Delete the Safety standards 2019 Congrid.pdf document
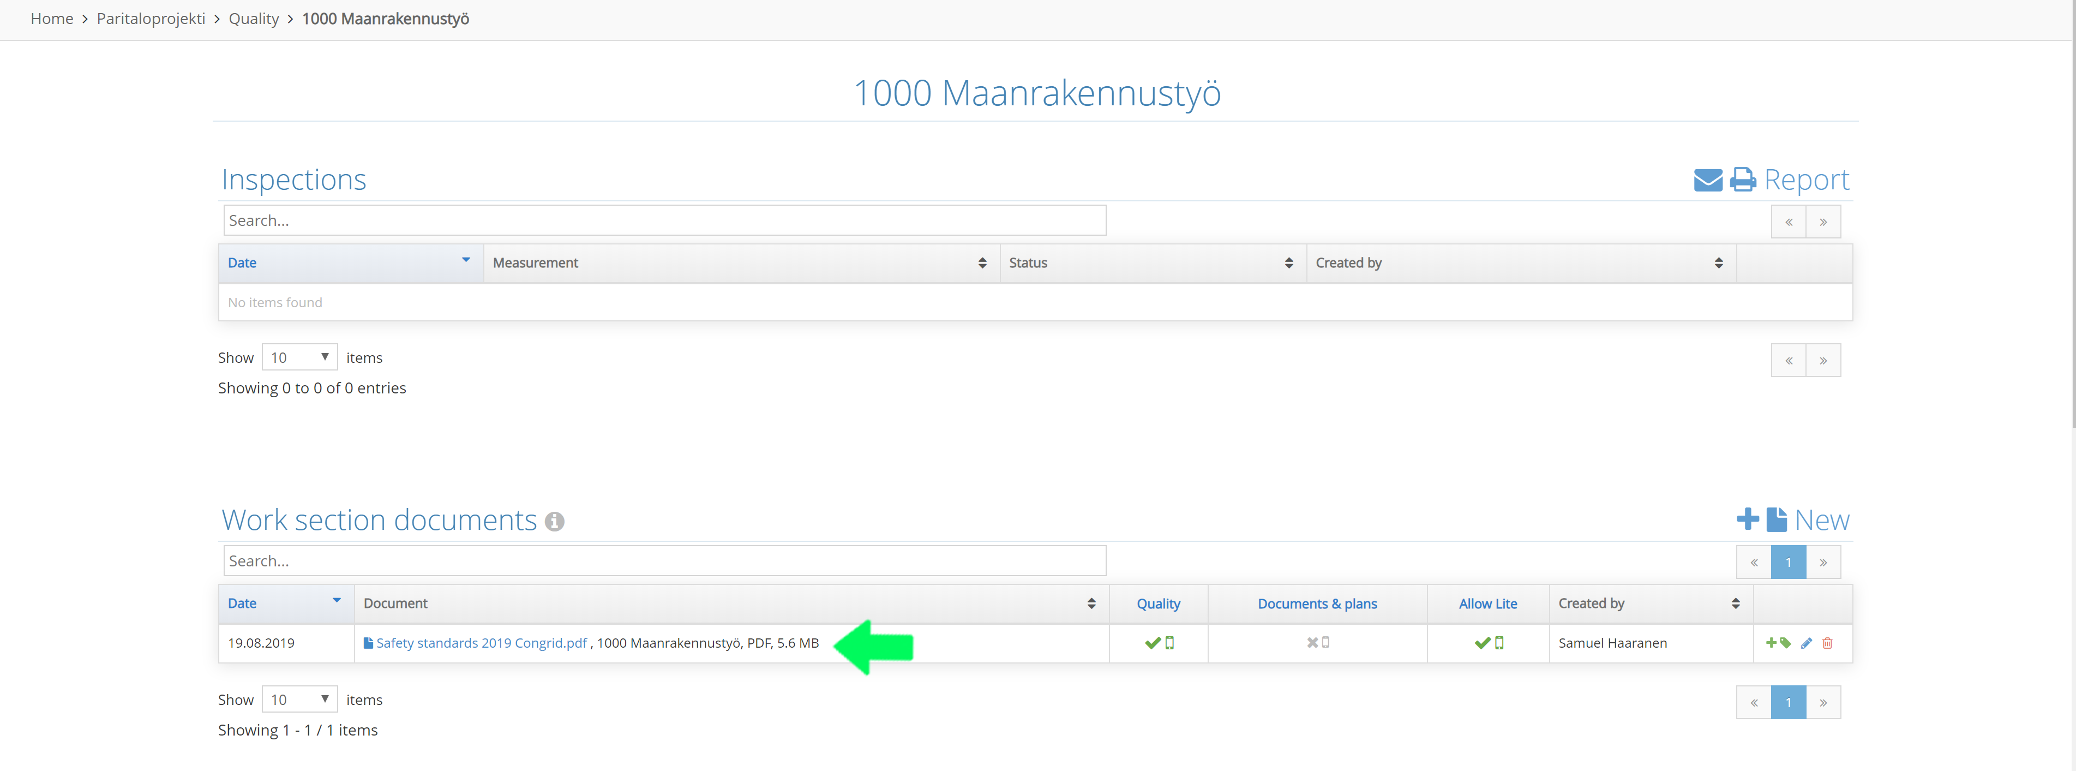The image size is (2076, 771). [x=1827, y=643]
